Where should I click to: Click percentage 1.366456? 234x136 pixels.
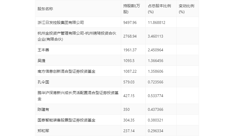click(x=155, y=61)
